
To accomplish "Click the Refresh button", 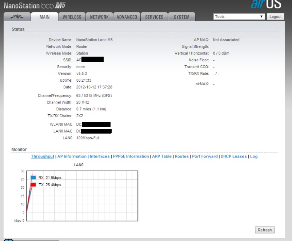I will coord(265,230).
